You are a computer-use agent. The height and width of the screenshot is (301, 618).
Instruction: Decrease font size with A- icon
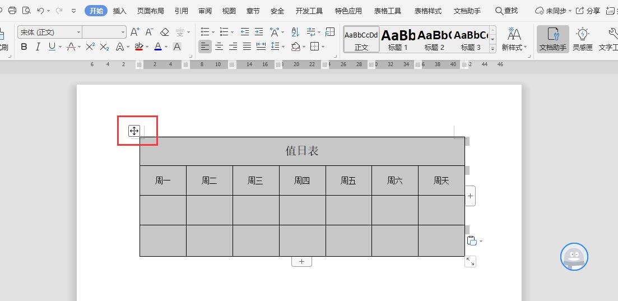pos(150,32)
